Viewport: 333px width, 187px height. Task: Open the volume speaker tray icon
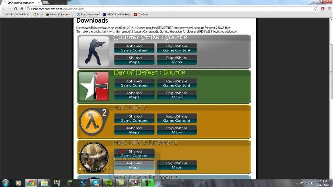312,183
